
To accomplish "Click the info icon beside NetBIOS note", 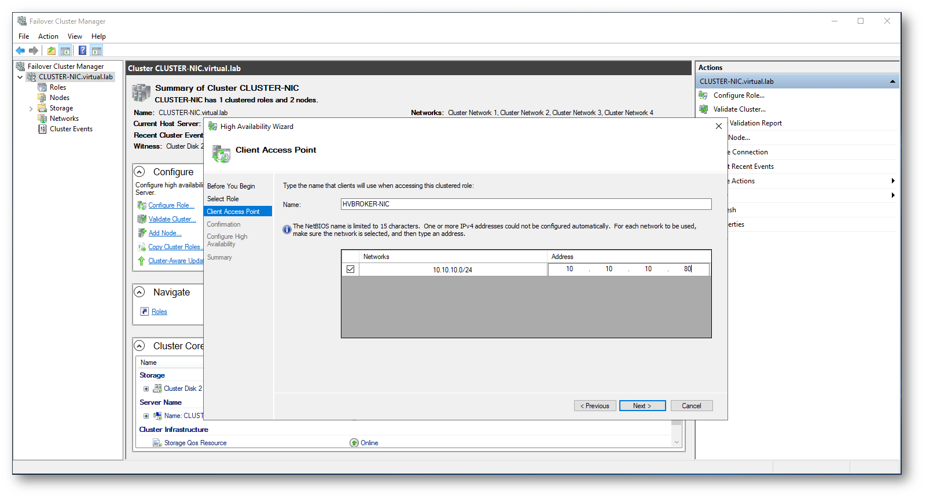I will [x=287, y=230].
